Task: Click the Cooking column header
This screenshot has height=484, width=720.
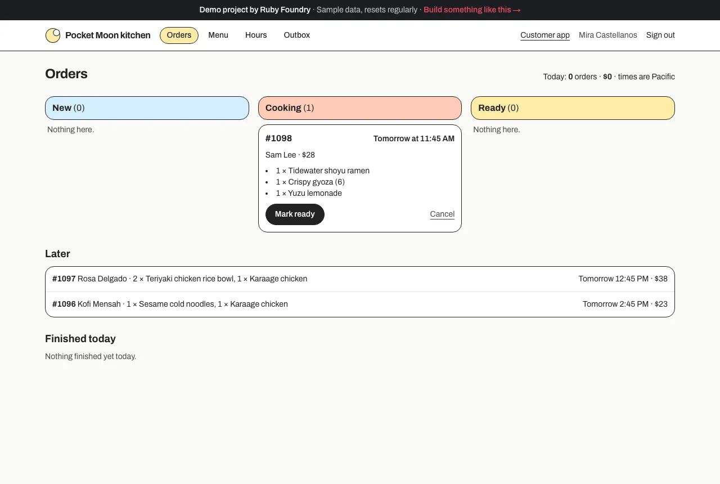Action: [x=360, y=108]
